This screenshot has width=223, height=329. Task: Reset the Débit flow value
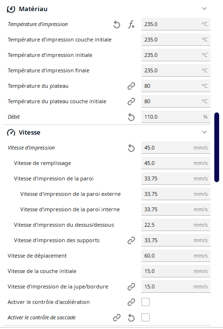[x=131, y=117]
